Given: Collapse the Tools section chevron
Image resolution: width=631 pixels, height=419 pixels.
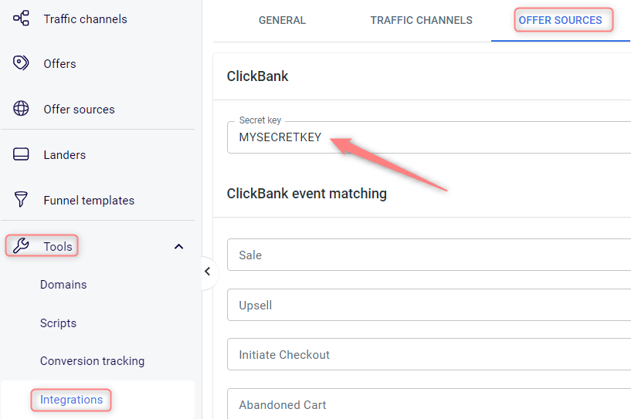Looking at the screenshot, I should pyautogui.click(x=178, y=246).
